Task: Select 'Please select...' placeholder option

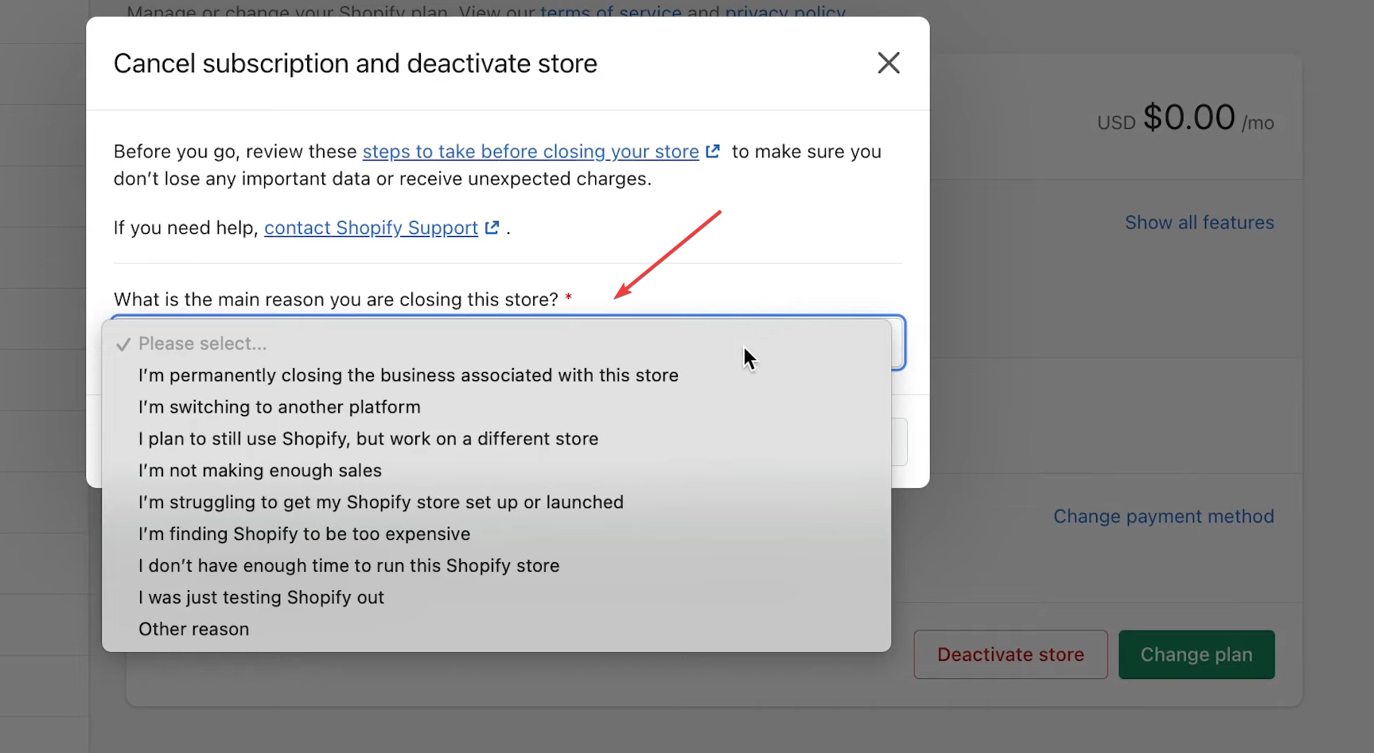Action: [x=202, y=344]
